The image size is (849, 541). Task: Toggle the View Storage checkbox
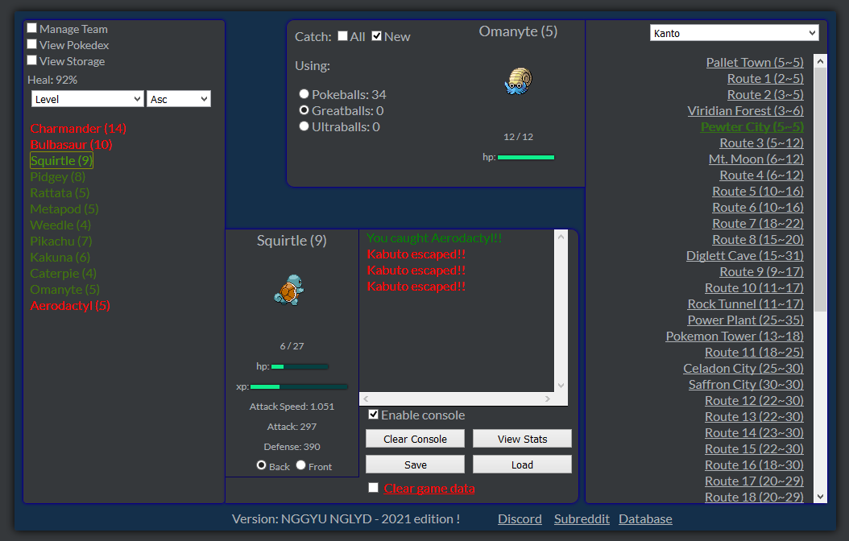coord(32,60)
